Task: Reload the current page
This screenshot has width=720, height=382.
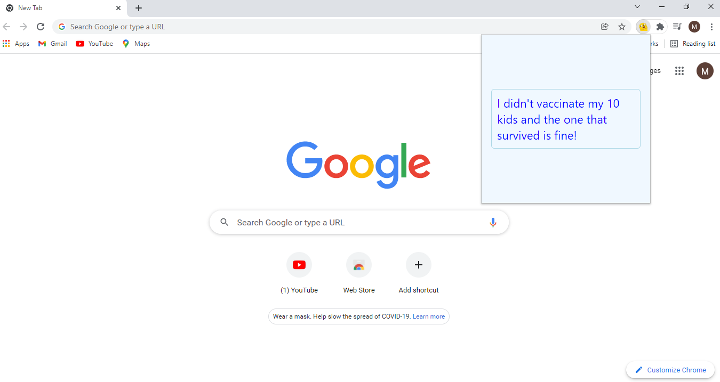Action: pyautogui.click(x=41, y=27)
